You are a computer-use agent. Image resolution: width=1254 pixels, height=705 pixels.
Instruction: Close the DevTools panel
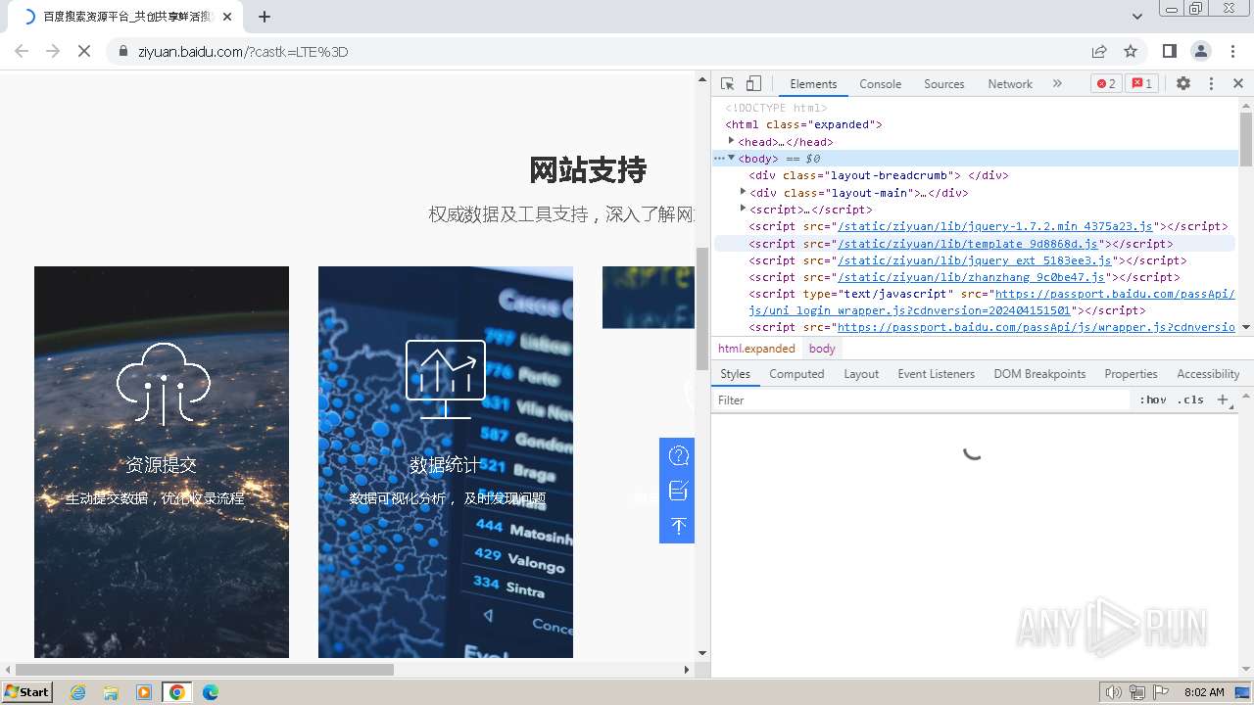click(1238, 84)
